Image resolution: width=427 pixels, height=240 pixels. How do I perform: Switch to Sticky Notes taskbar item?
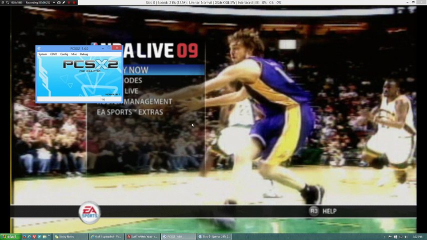point(70,236)
